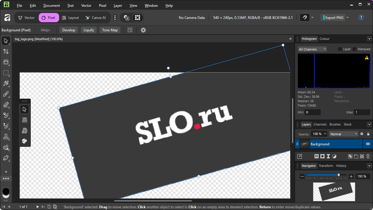Click the 193% zoom input field
This screenshot has height=210, width=373.
click(x=363, y=176)
